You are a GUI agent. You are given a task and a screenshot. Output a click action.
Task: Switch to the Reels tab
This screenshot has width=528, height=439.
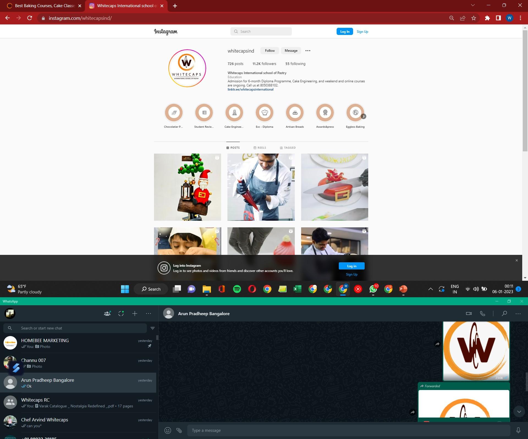260,148
